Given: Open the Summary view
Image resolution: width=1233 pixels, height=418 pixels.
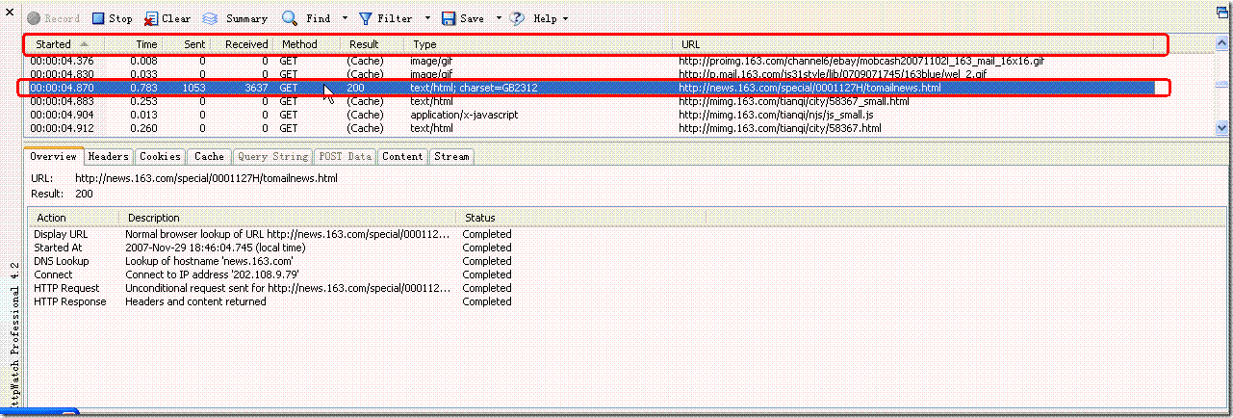Looking at the screenshot, I should pyautogui.click(x=235, y=18).
